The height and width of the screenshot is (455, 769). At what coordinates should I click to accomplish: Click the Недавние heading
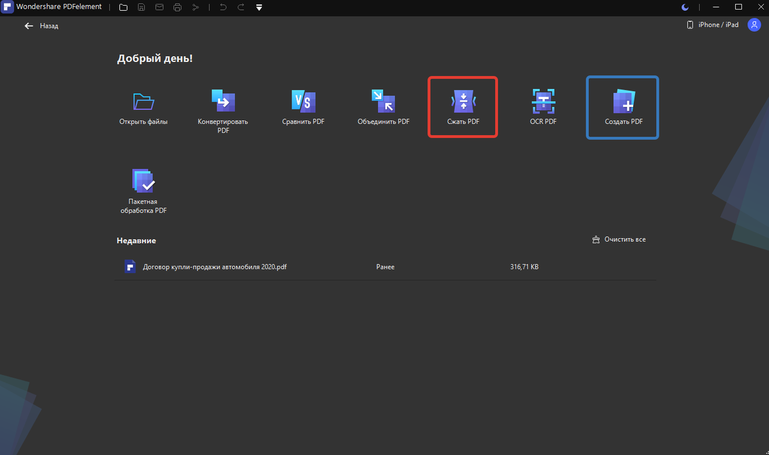(136, 241)
